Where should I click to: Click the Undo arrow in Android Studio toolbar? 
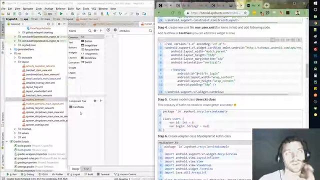(x=137, y=14)
